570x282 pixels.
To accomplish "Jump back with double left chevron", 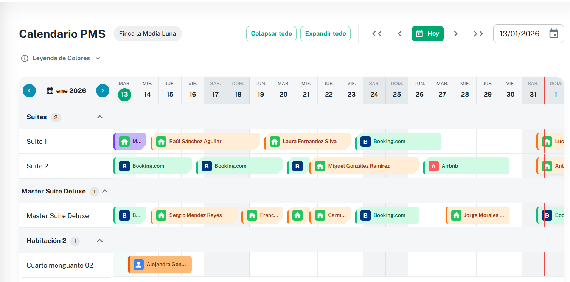I will 377,34.
